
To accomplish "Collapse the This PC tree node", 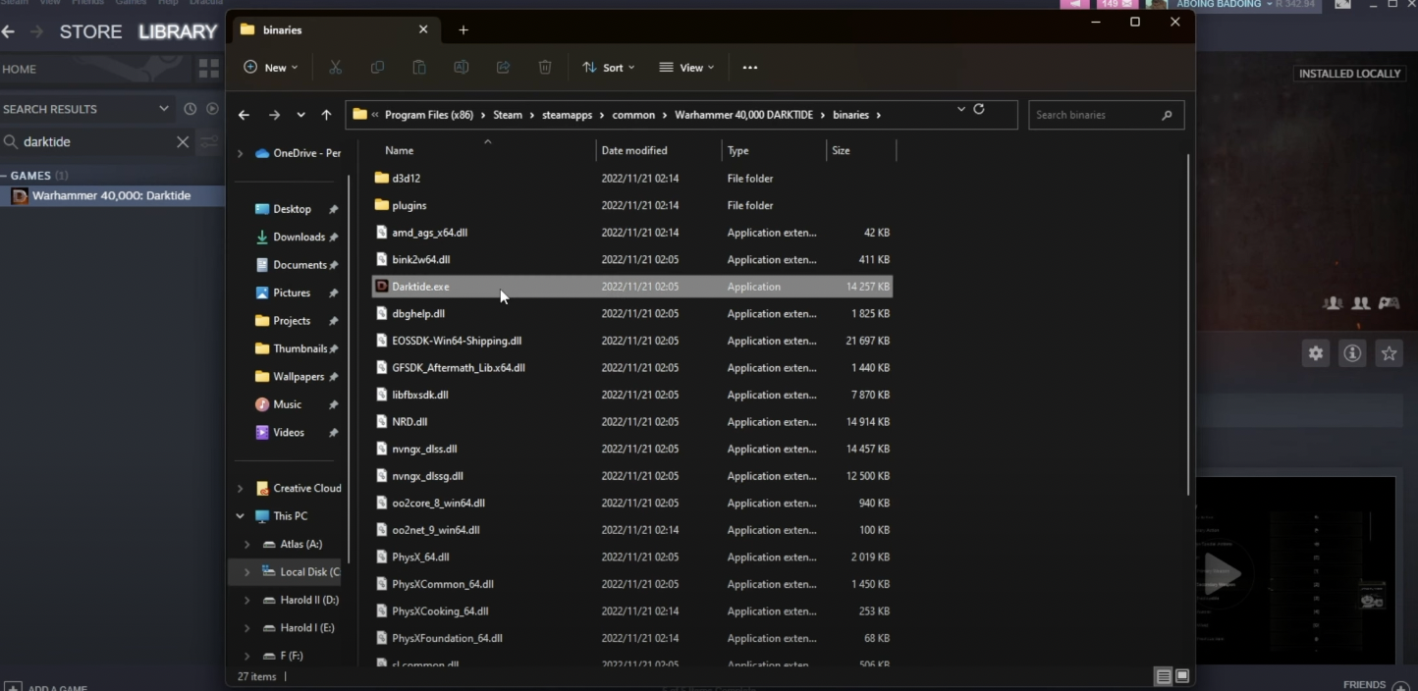I will (x=241, y=516).
